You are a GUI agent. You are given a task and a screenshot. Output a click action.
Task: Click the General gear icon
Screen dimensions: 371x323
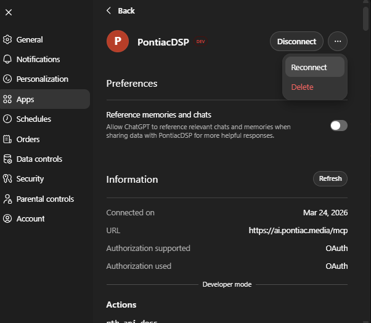pyautogui.click(x=7, y=39)
